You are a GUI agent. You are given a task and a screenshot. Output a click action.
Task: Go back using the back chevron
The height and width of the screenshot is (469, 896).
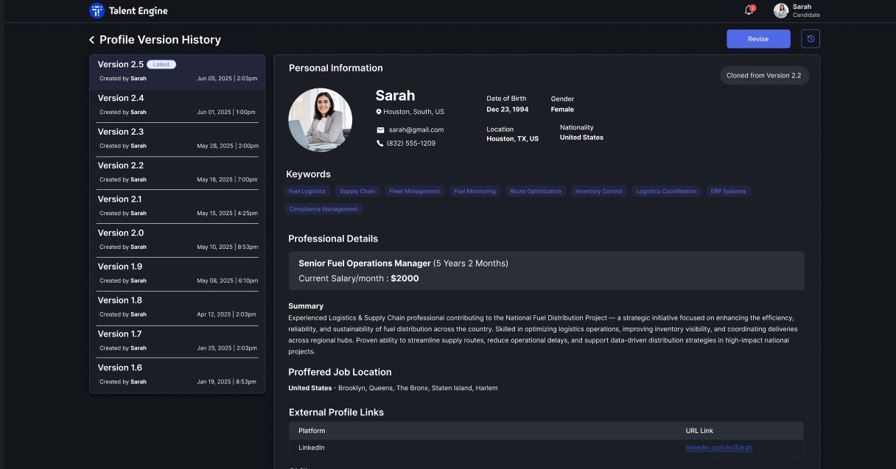pyautogui.click(x=91, y=40)
